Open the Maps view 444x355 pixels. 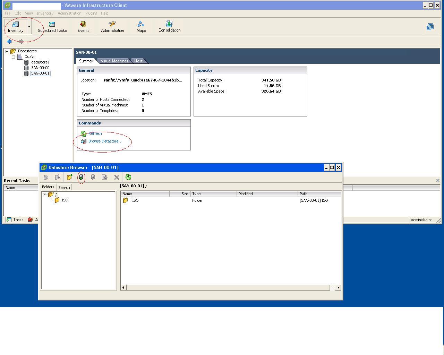(x=141, y=27)
